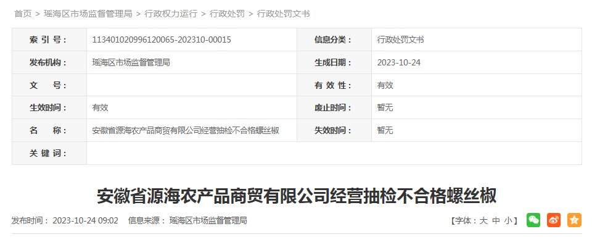Click the 文号 label cell
This screenshot has height=250, width=592.
[x=49, y=85]
